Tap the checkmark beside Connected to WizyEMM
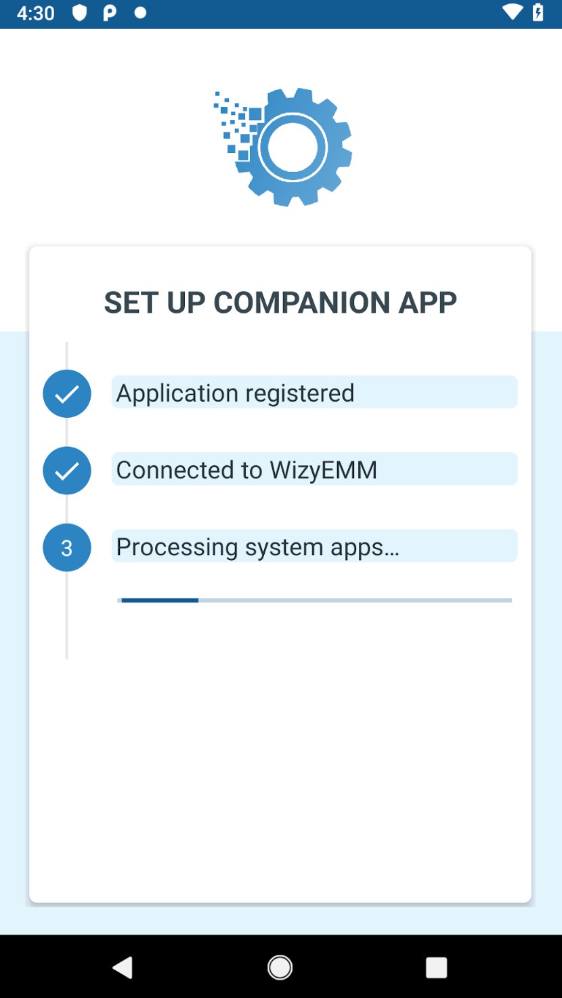 pyautogui.click(x=66, y=471)
